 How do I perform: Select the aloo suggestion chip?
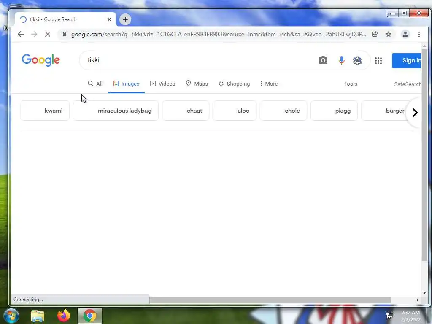point(235,111)
